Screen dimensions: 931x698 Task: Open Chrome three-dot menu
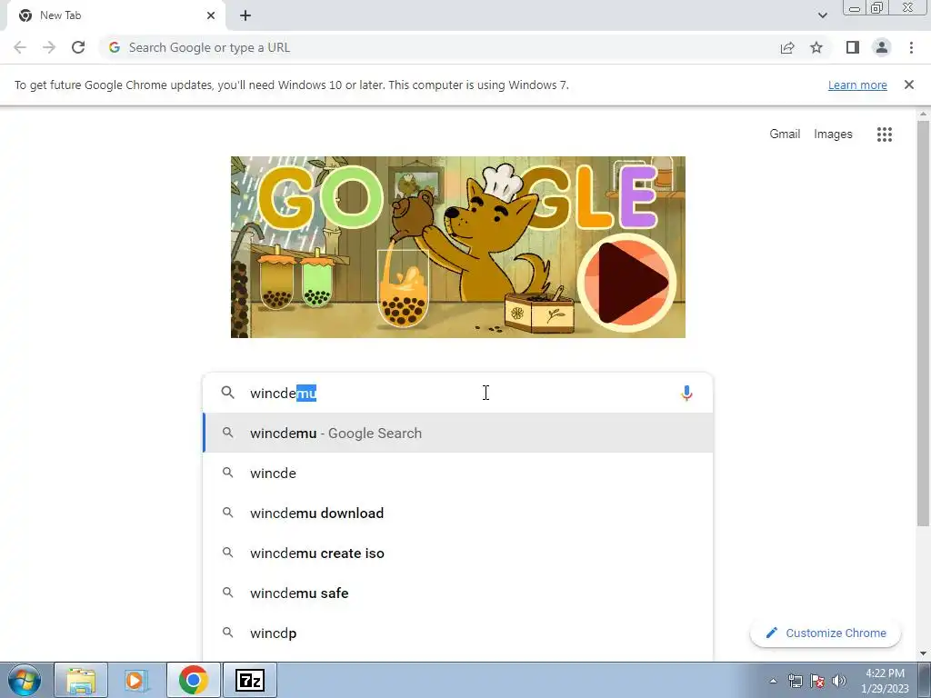pos(911,47)
